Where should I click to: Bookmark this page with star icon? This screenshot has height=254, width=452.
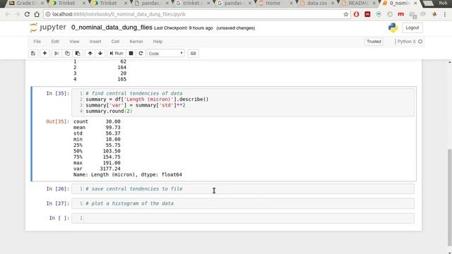point(345,14)
